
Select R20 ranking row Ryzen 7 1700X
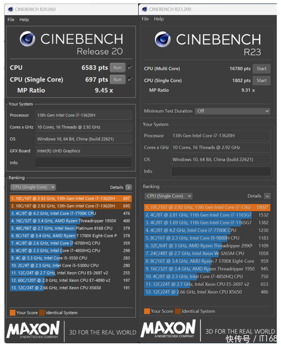[71, 236]
